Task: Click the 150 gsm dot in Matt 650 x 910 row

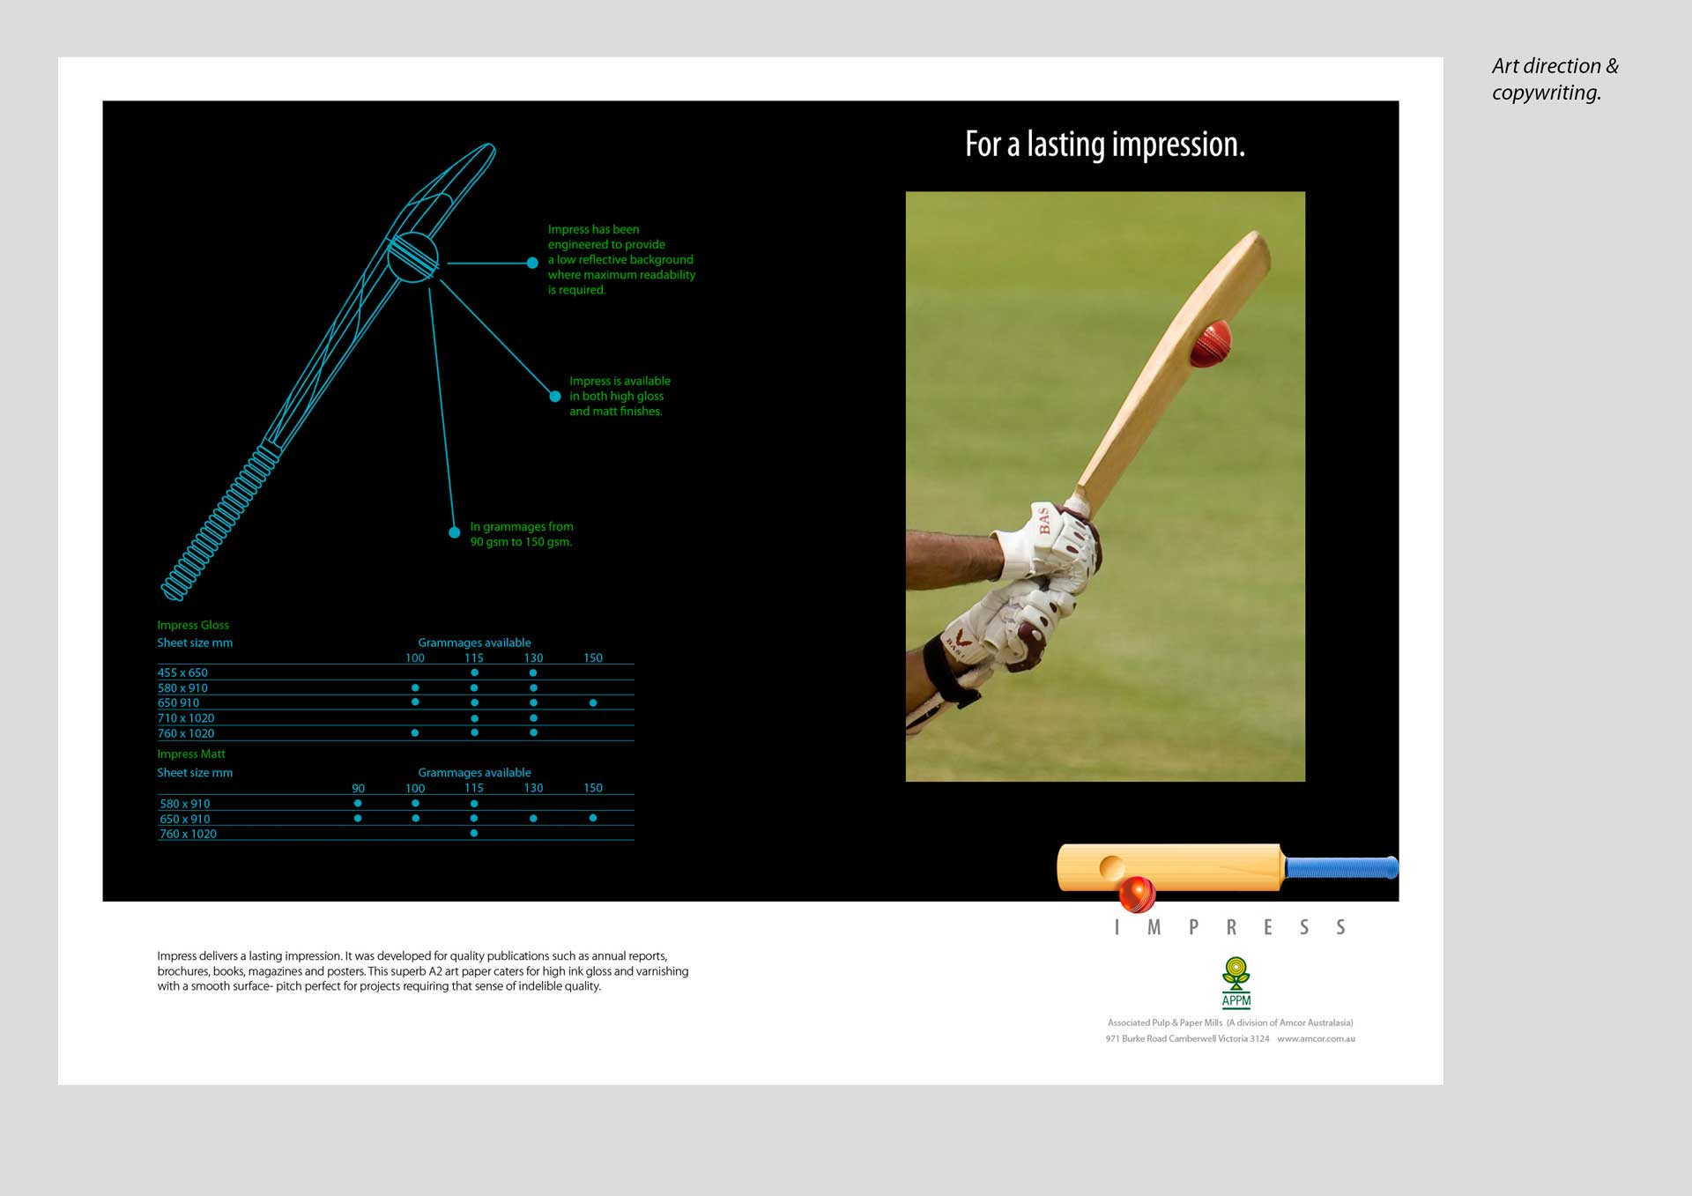Action: pyautogui.click(x=593, y=818)
